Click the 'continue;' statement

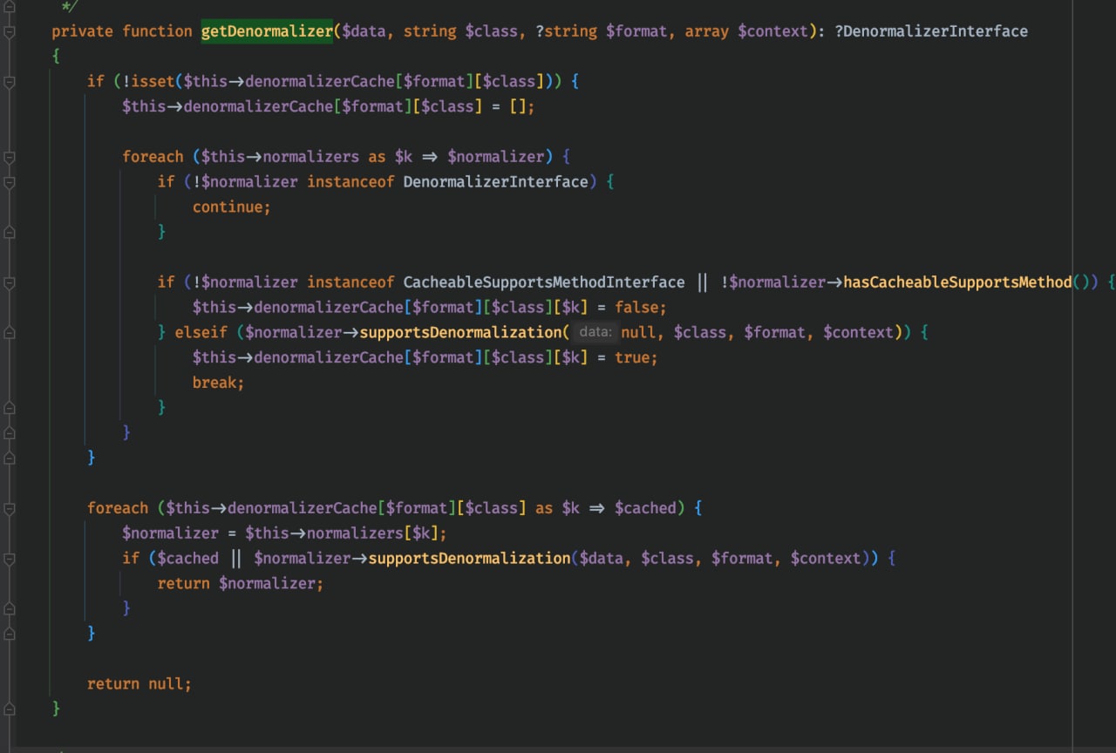[232, 207]
